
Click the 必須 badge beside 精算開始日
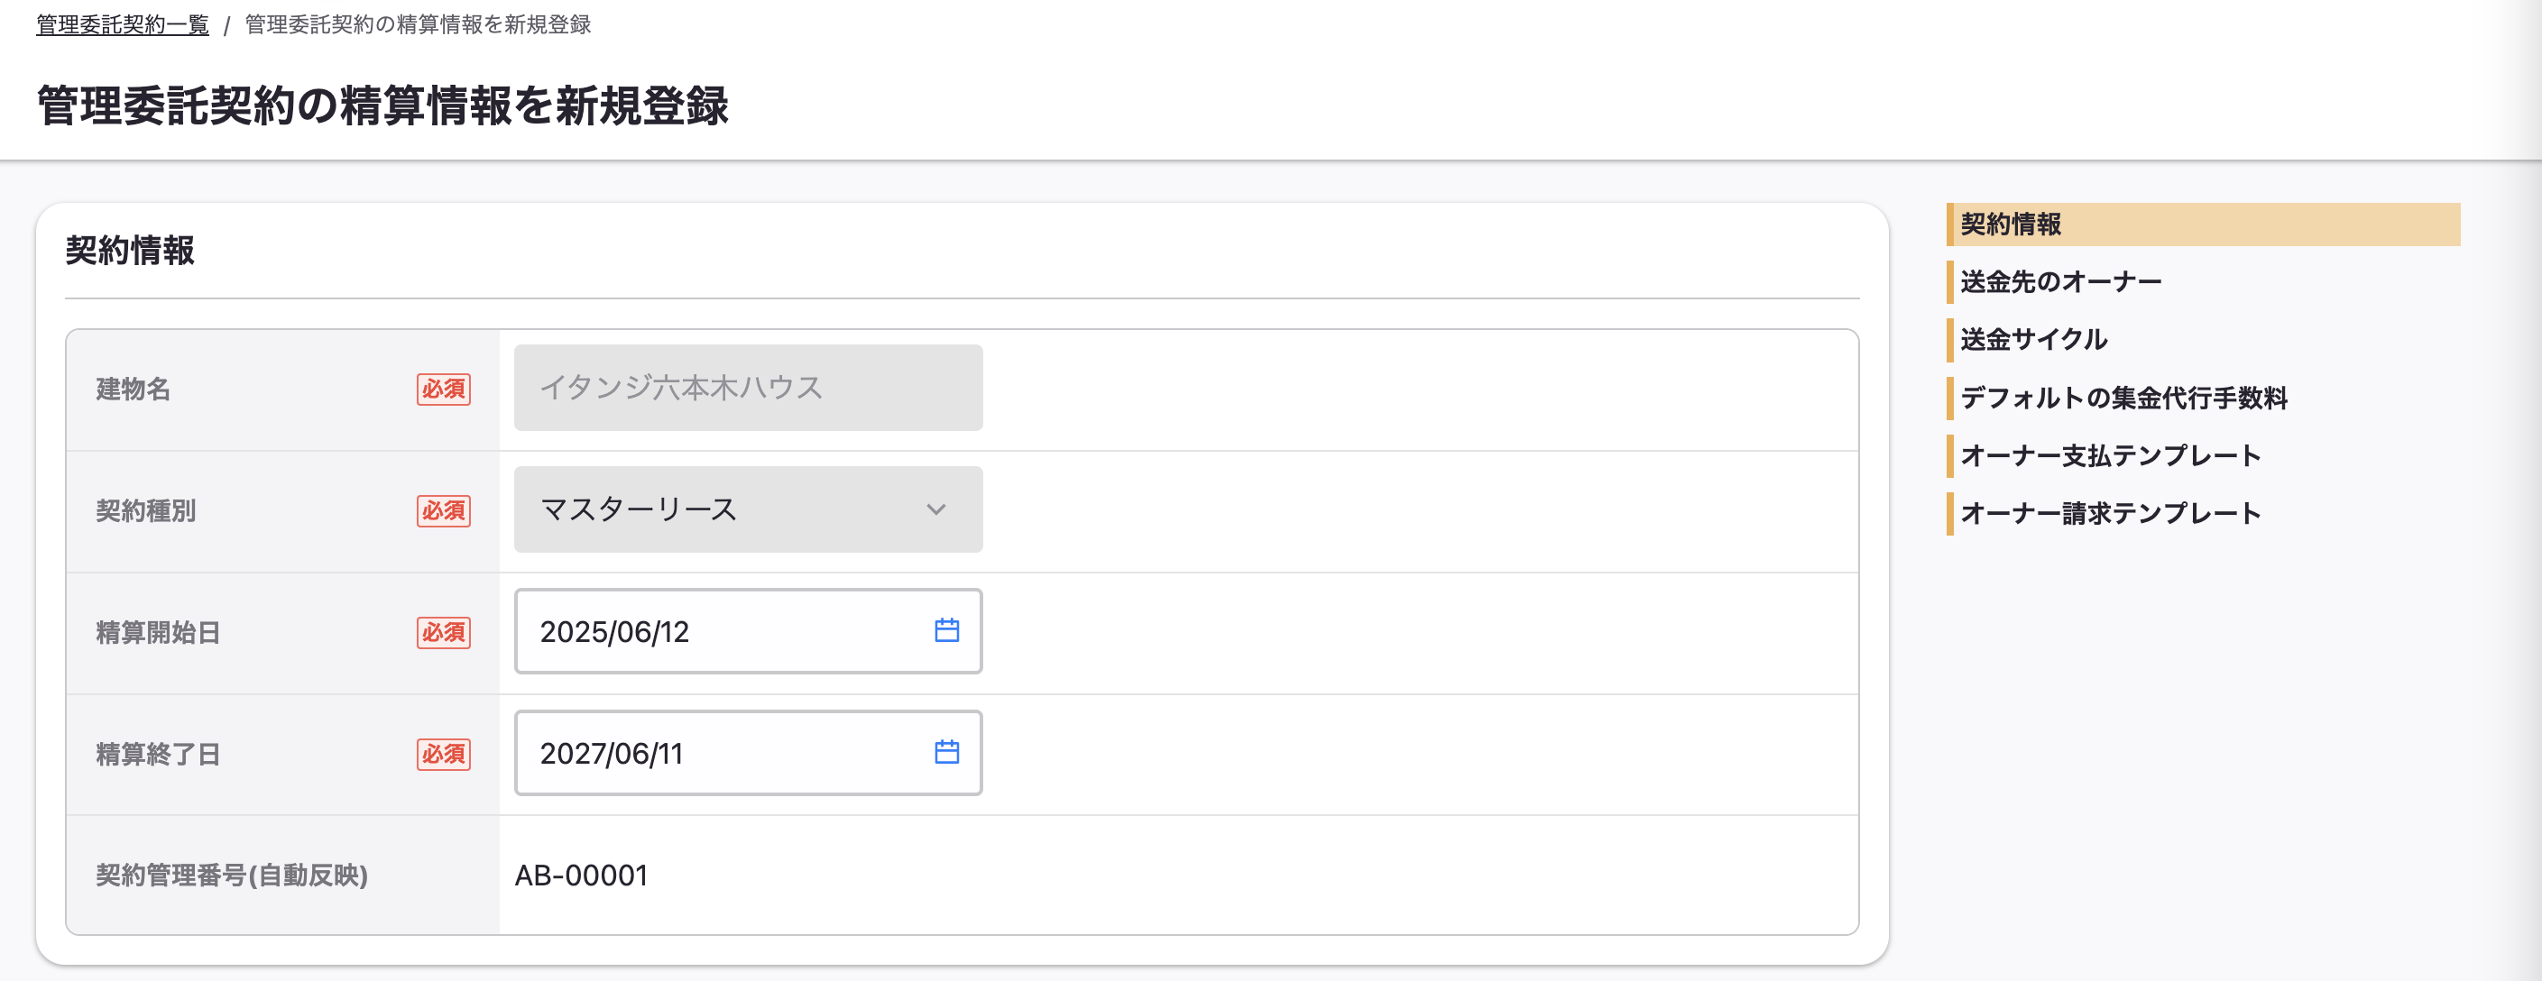443,632
